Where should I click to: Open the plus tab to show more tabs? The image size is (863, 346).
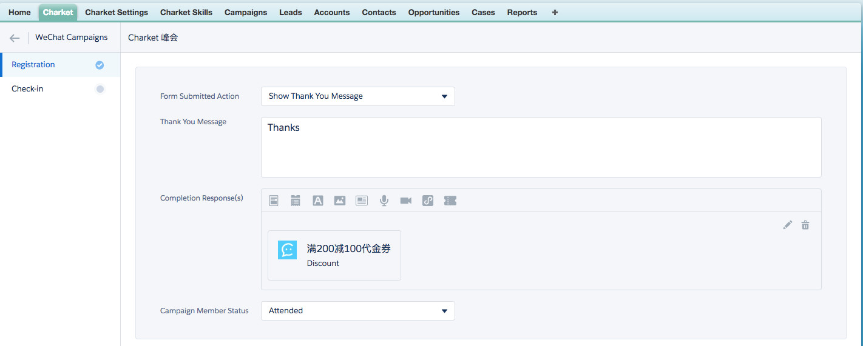tap(555, 12)
